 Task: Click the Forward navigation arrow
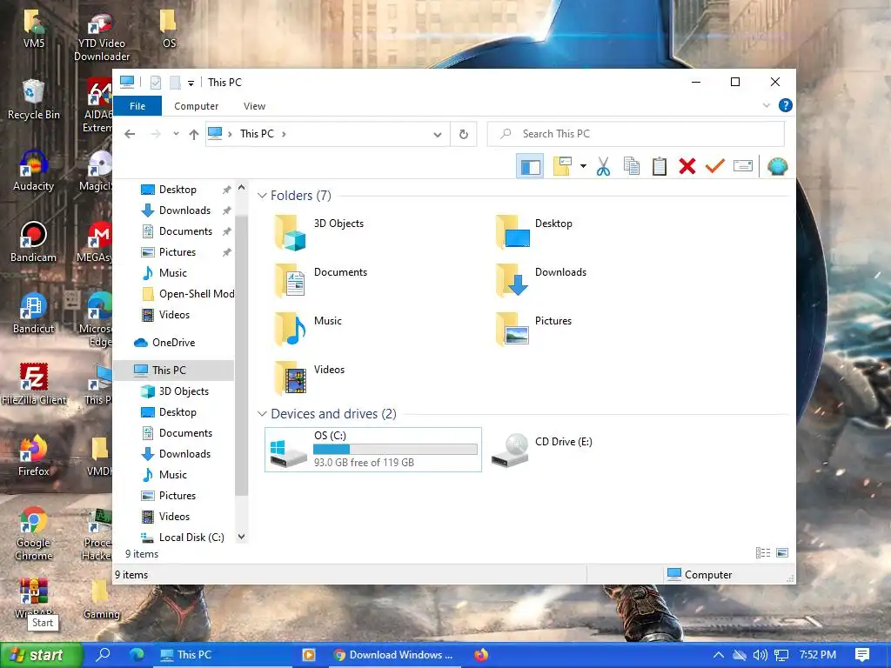[156, 134]
